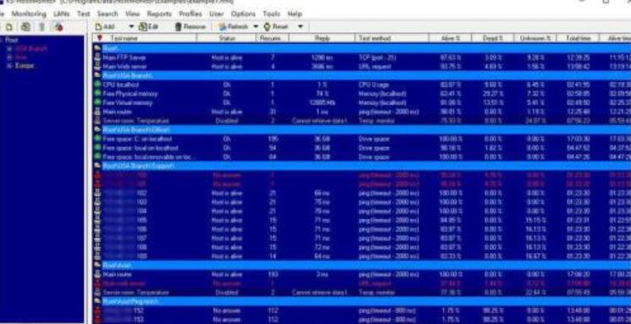Sort by the Alive % column header
Image resolution: width=631 pixels, height=324 pixels.
click(450, 38)
